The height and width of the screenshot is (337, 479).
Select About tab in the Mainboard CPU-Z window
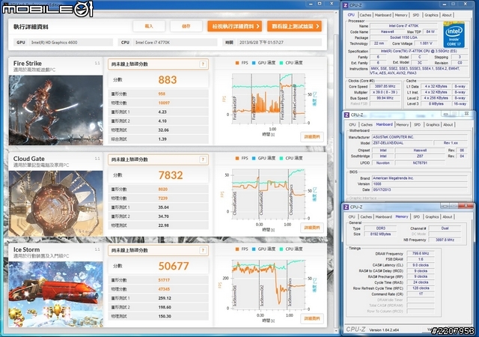[448, 125]
